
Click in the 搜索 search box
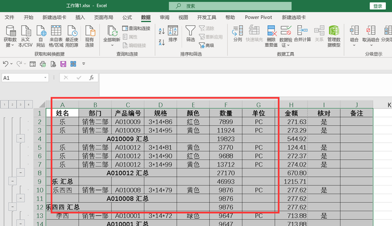tap(230, 6)
